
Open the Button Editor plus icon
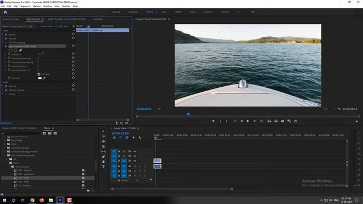357,121
